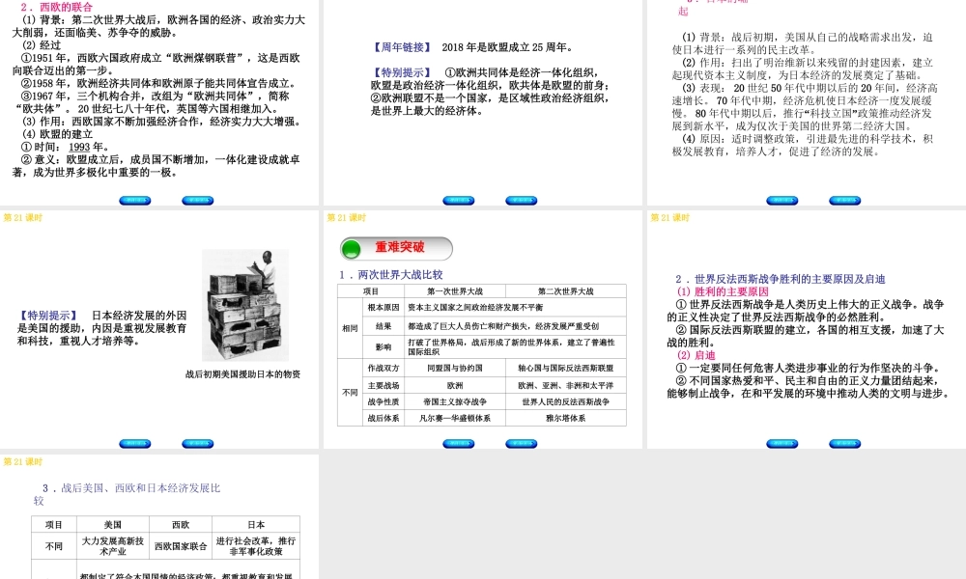Select the subheading (1) 胜利的主要原因
The height and width of the screenshot is (579, 966).
tap(724, 291)
